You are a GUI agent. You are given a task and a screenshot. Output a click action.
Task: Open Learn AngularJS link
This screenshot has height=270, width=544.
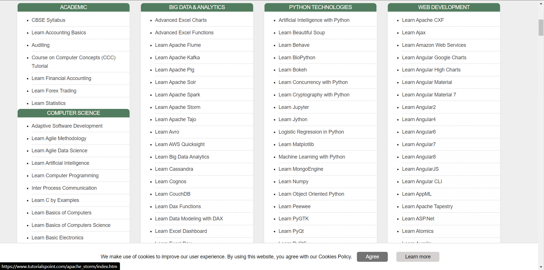pyautogui.click(x=420, y=169)
